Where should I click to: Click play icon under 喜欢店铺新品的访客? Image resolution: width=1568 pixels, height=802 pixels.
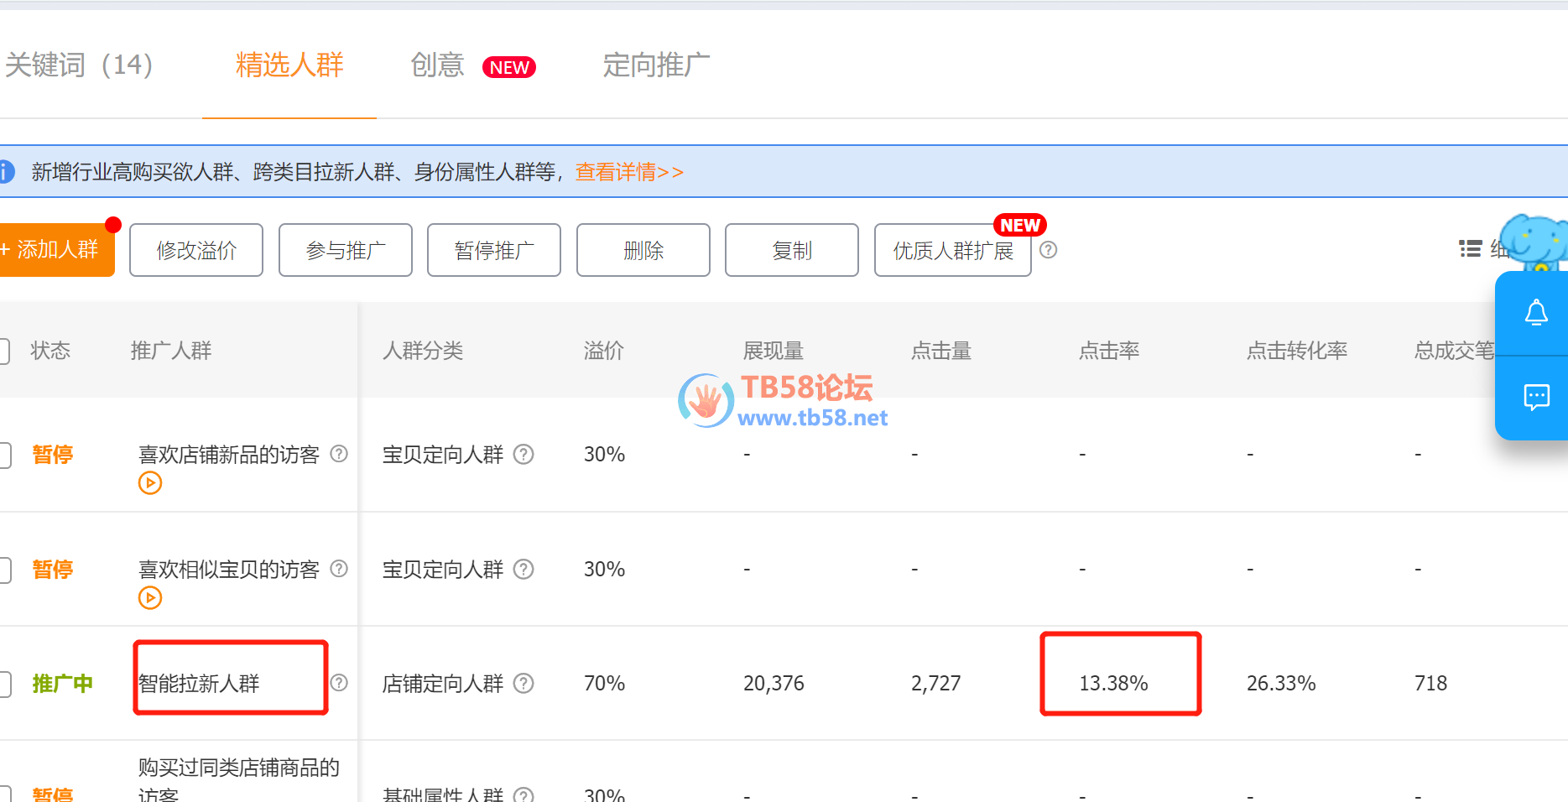click(150, 483)
